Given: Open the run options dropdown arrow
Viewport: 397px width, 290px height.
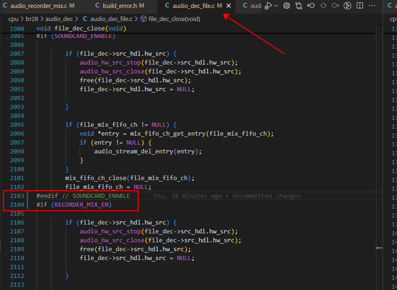Looking at the screenshot, I should (x=276, y=6).
